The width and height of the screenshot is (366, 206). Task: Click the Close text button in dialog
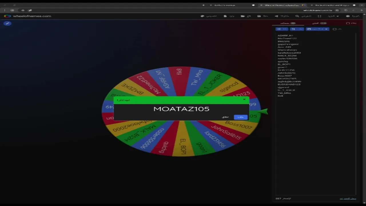pos(225,117)
